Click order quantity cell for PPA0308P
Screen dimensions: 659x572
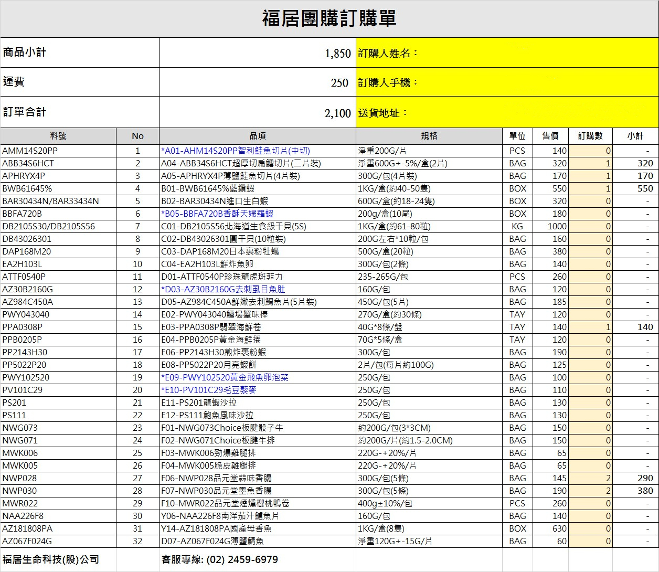pos(590,327)
